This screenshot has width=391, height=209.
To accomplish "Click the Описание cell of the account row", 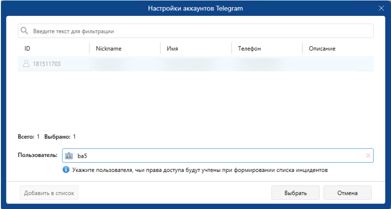I will (x=337, y=64).
